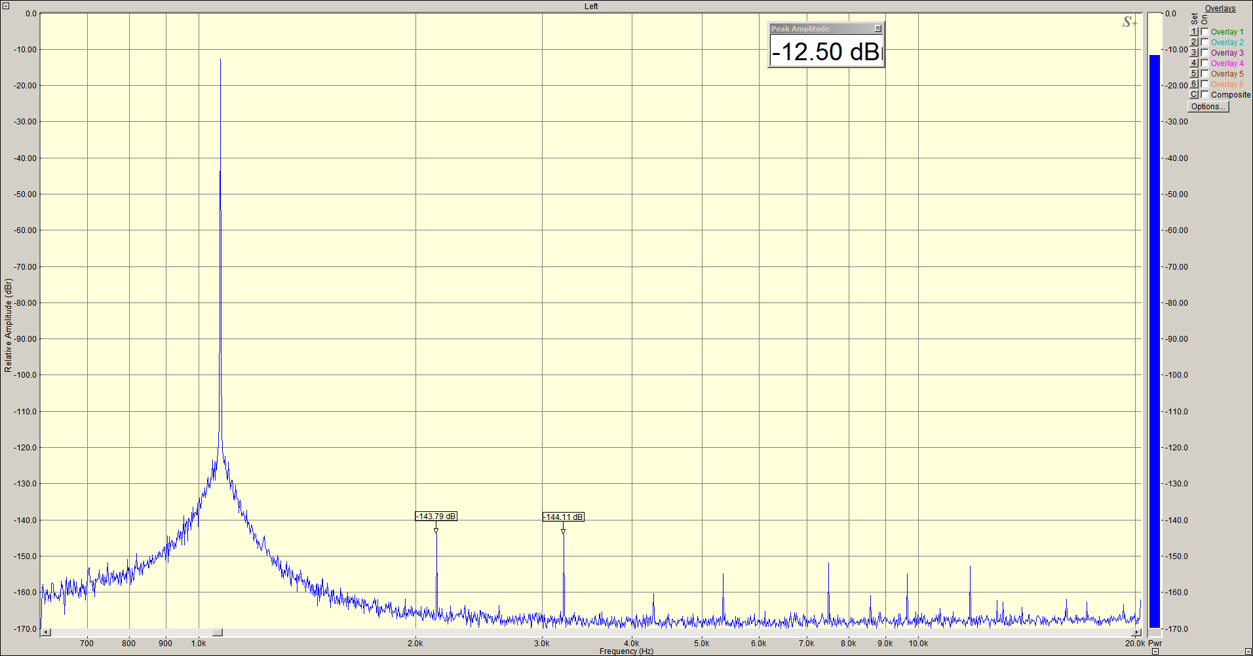Click the C button to set Composite
This screenshot has height=656, width=1253.
tap(1194, 94)
